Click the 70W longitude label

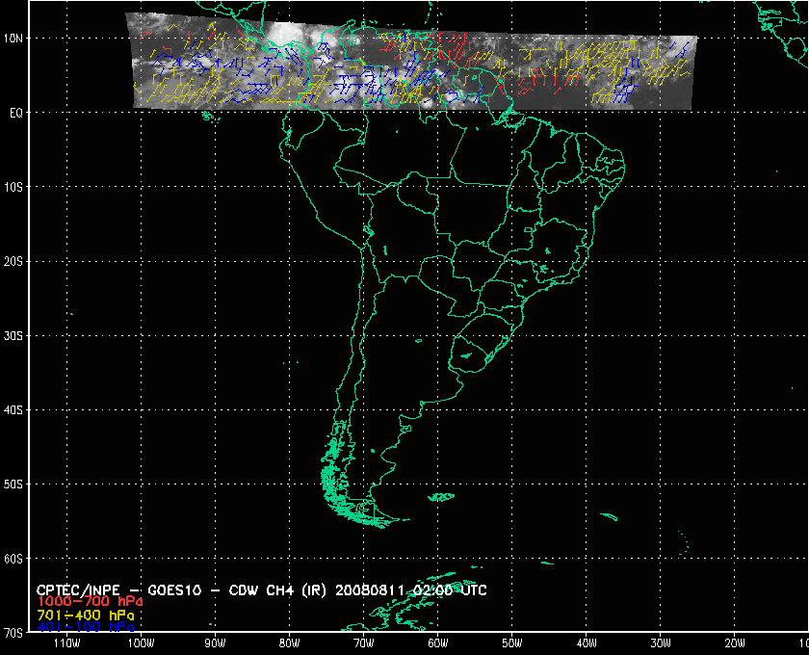[x=364, y=643]
